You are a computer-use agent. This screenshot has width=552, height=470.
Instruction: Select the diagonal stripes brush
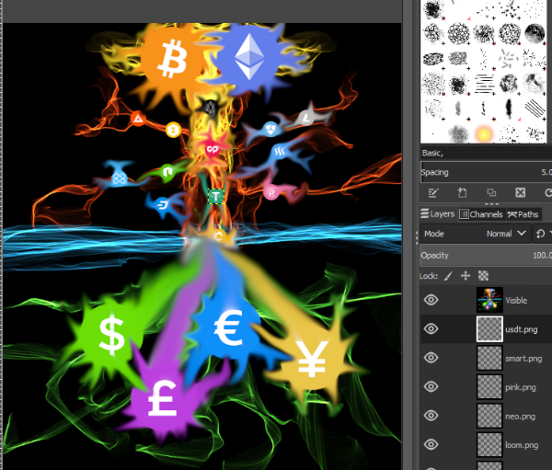pyautogui.click(x=535, y=109)
